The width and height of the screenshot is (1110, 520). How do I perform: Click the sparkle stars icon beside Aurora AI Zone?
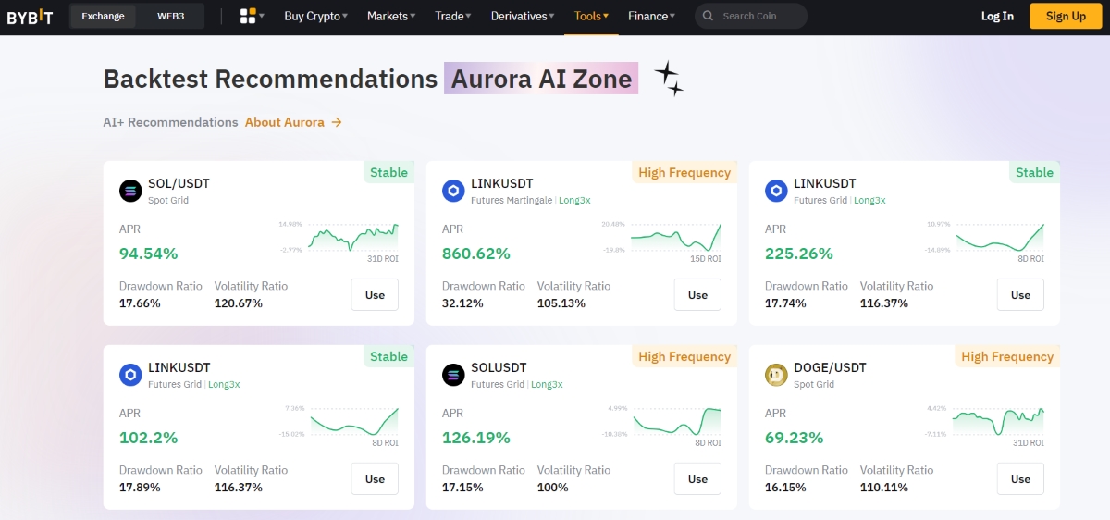click(668, 80)
